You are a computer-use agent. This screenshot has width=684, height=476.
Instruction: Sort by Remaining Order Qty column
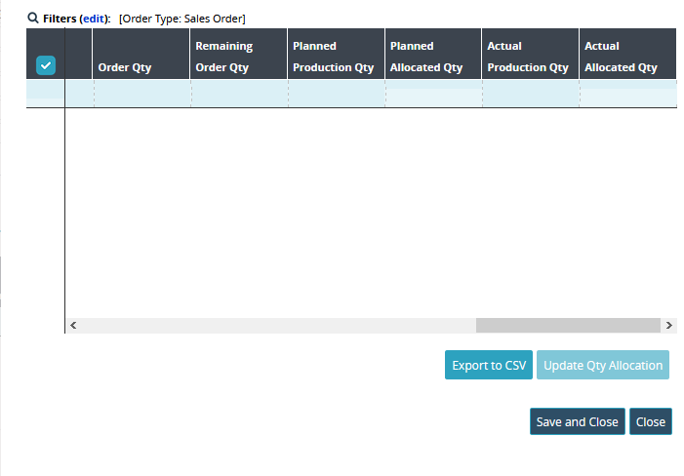coord(224,57)
